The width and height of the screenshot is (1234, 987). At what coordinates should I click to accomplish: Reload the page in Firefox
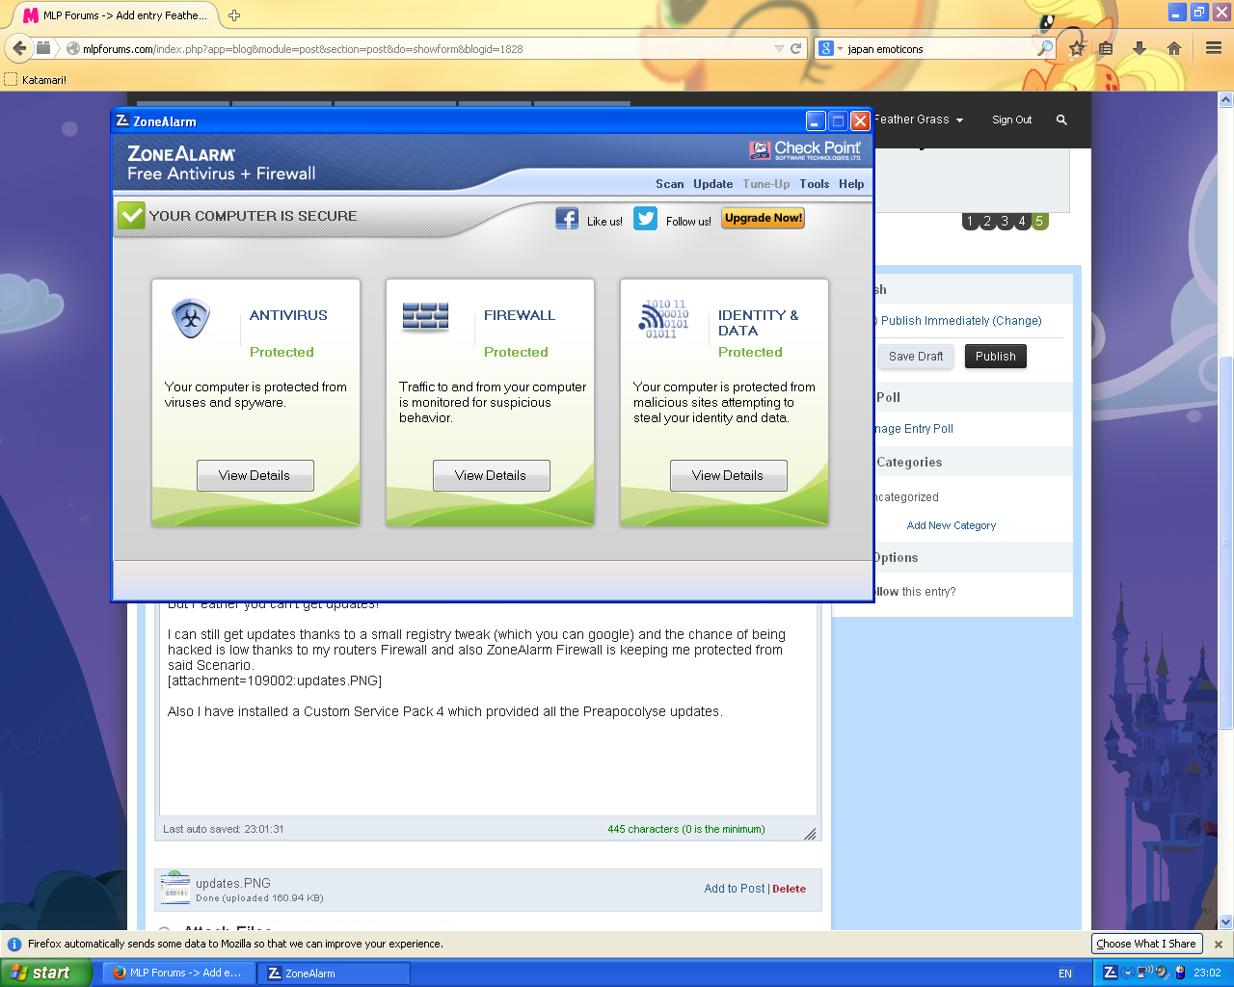(x=796, y=48)
